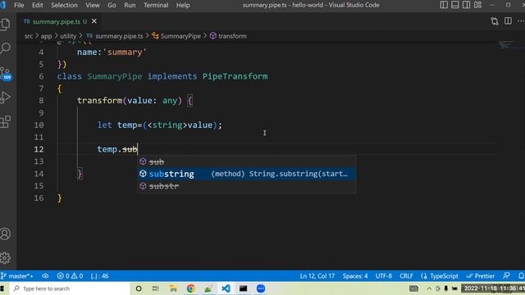Open the Edit menu
Viewport: 525px width, 295px height.
(37, 5)
